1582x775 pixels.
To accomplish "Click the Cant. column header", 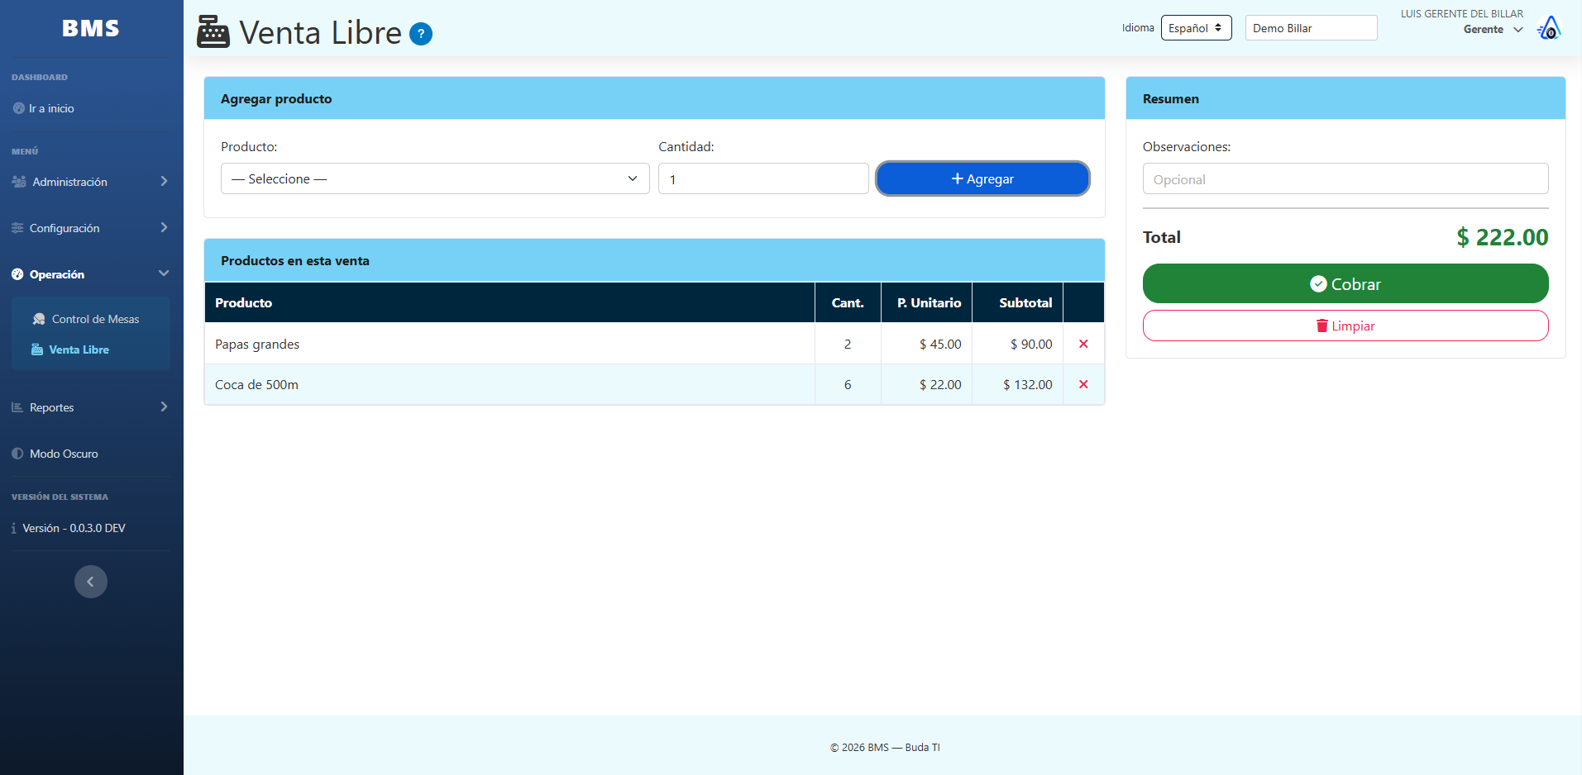I will point(848,302).
